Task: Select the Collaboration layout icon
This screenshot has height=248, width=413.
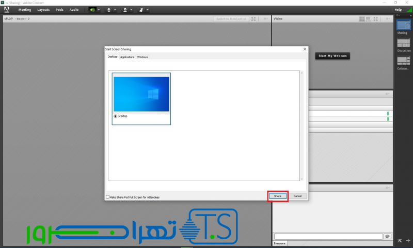Action: (403, 61)
